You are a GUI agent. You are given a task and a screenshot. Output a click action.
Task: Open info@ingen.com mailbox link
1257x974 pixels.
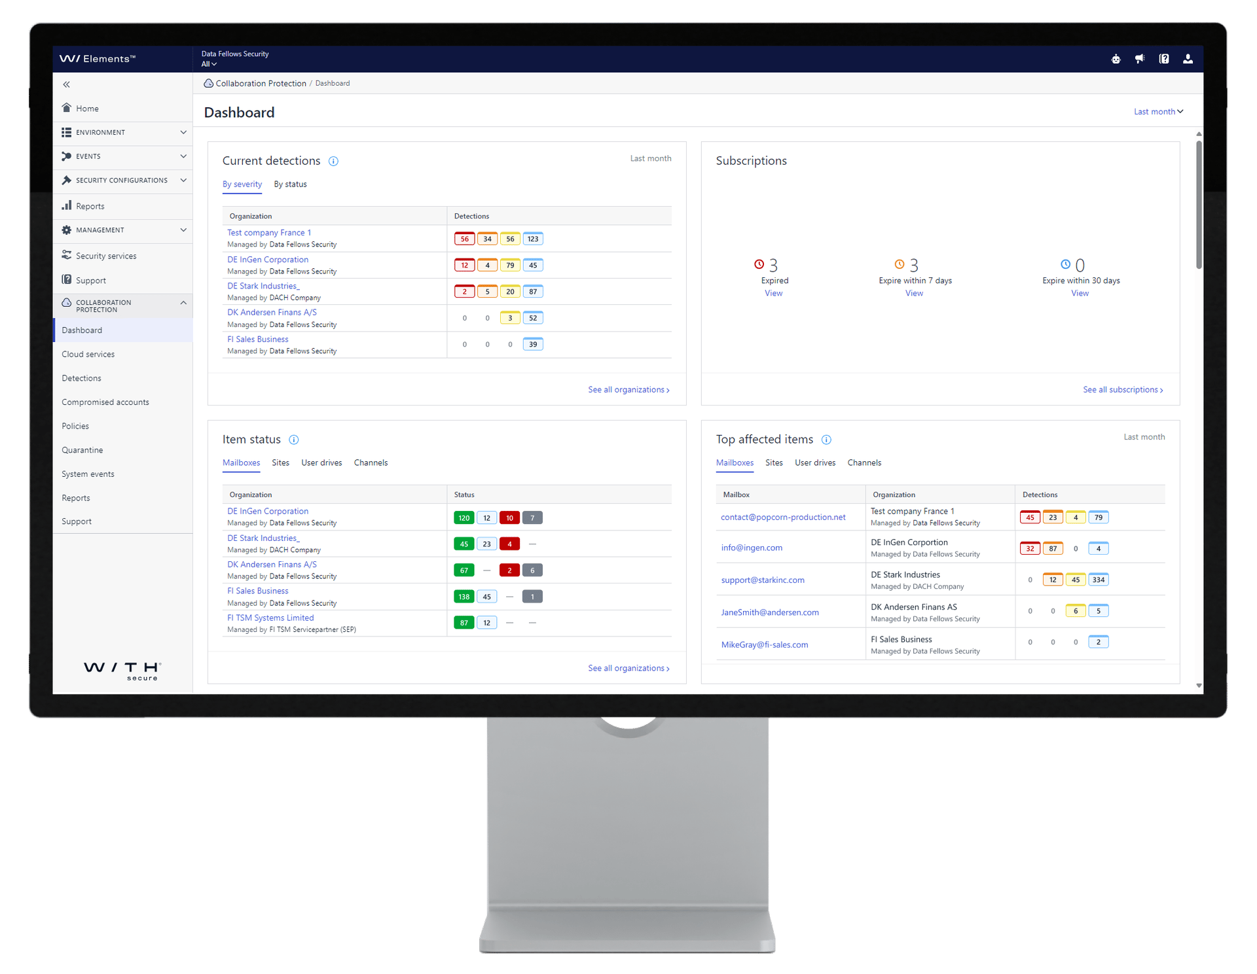tap(752, 548)
